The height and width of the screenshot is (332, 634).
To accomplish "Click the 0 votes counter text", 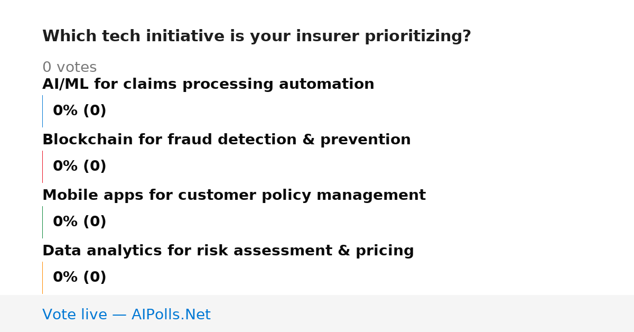I will point(69,68).
